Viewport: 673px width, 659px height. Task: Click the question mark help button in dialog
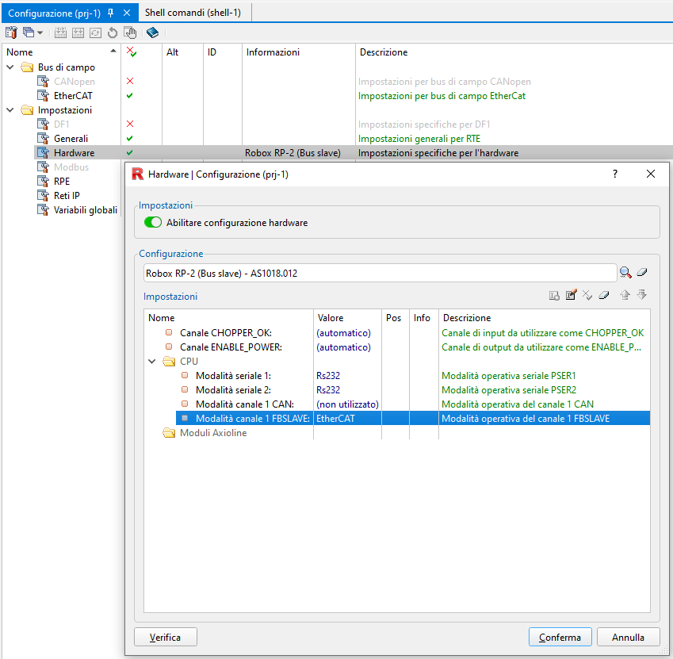pyautogui.click(x=615, y=174)
